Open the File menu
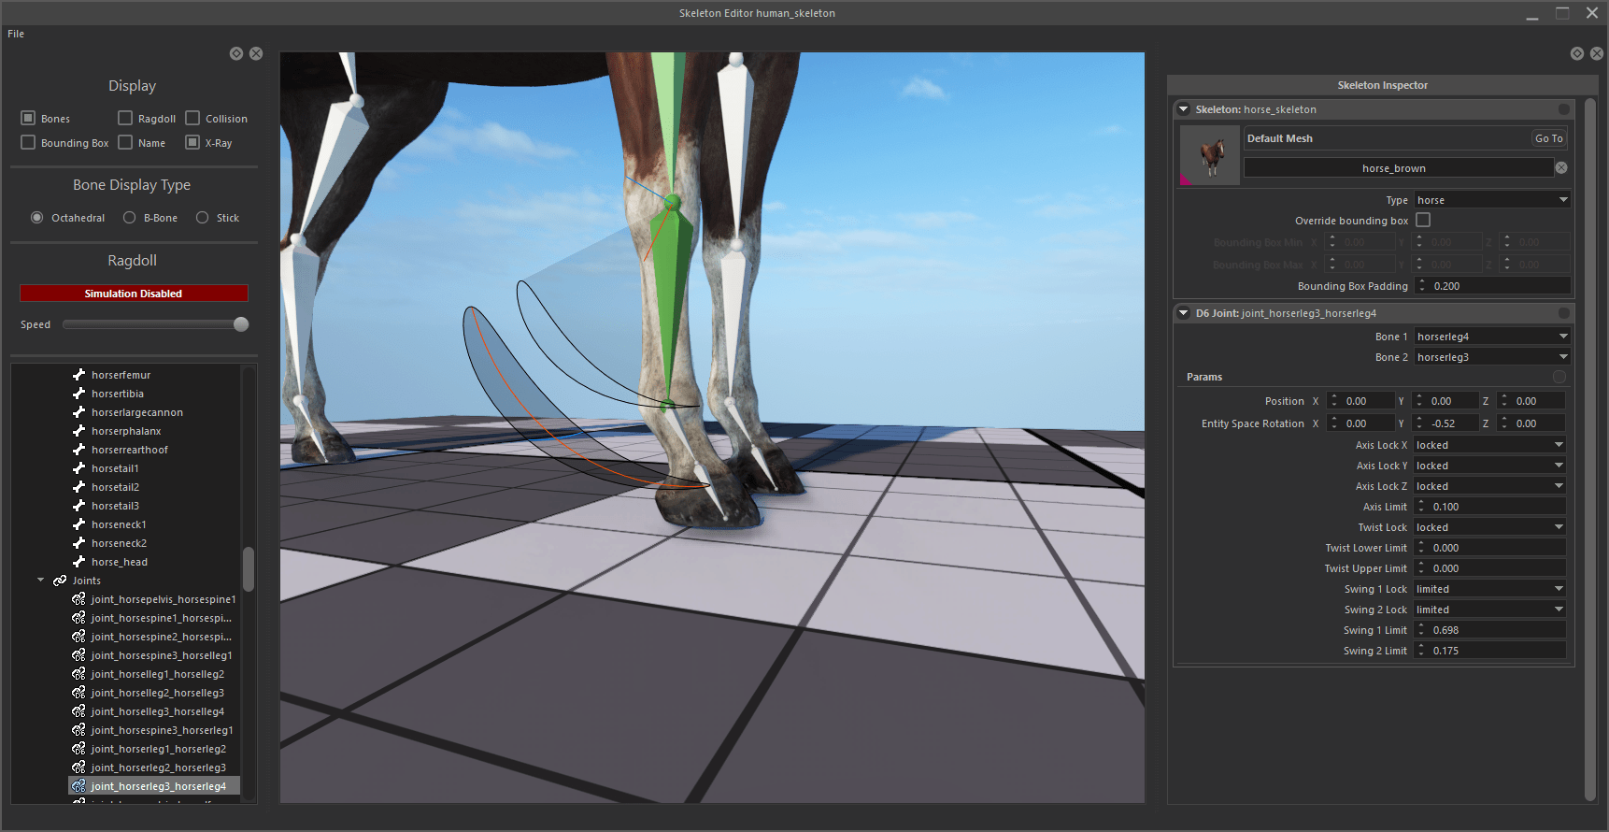 point(16,34)
